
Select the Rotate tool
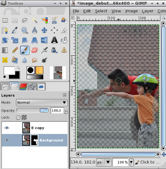(x=5, y=40)
